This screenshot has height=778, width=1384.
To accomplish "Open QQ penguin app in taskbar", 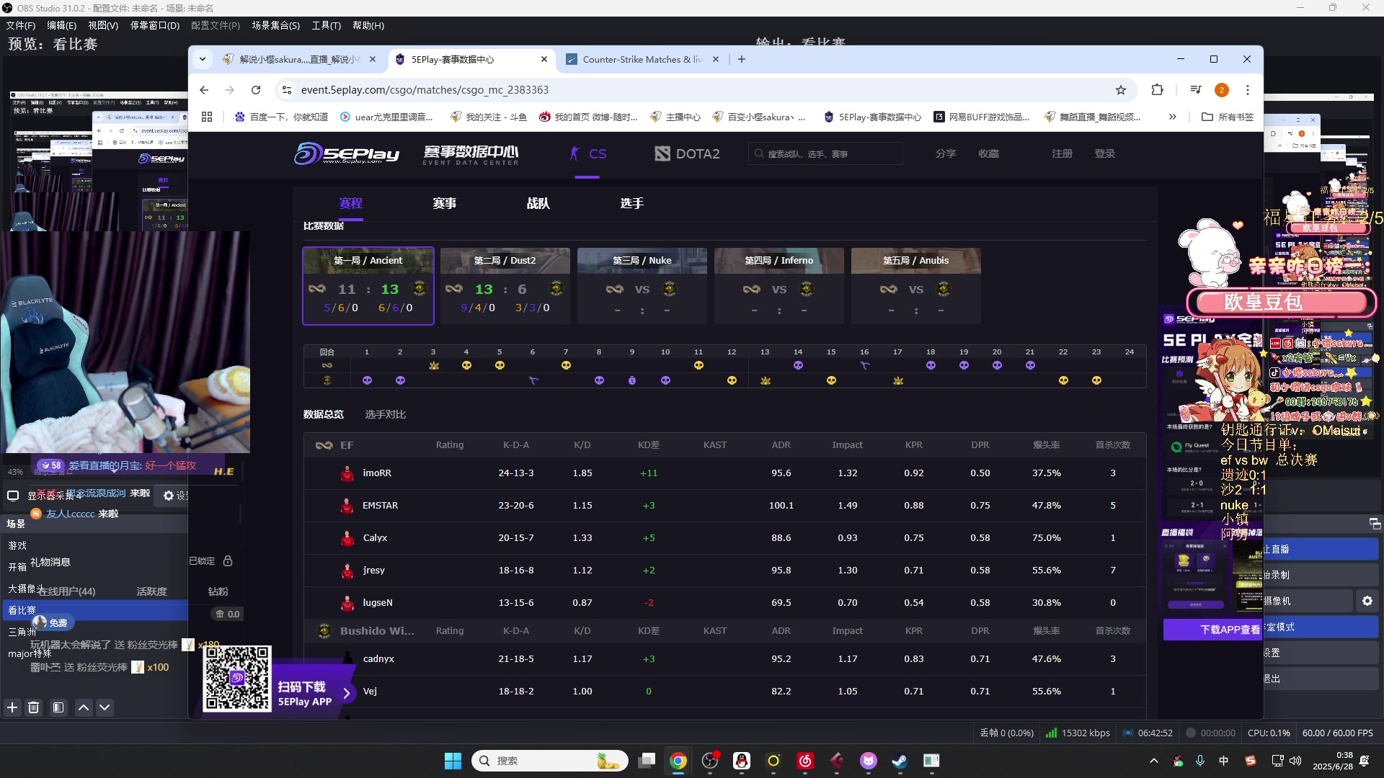I will tap(742, 761).
